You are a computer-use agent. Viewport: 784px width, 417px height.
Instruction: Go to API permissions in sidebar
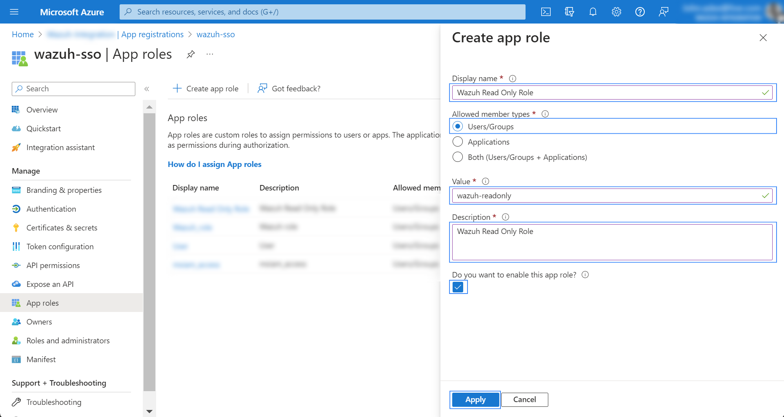pyautogui.click(x=53, y=265)
